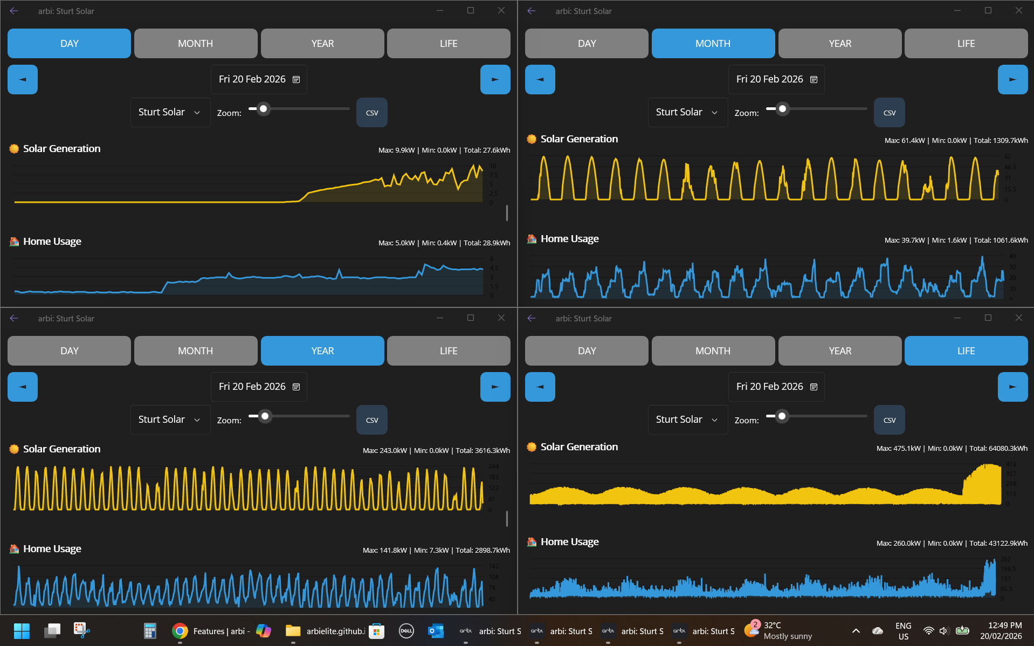
Task: Click house icon beside Home Usage in MONTH window
Action: click(x=532, y=239)
